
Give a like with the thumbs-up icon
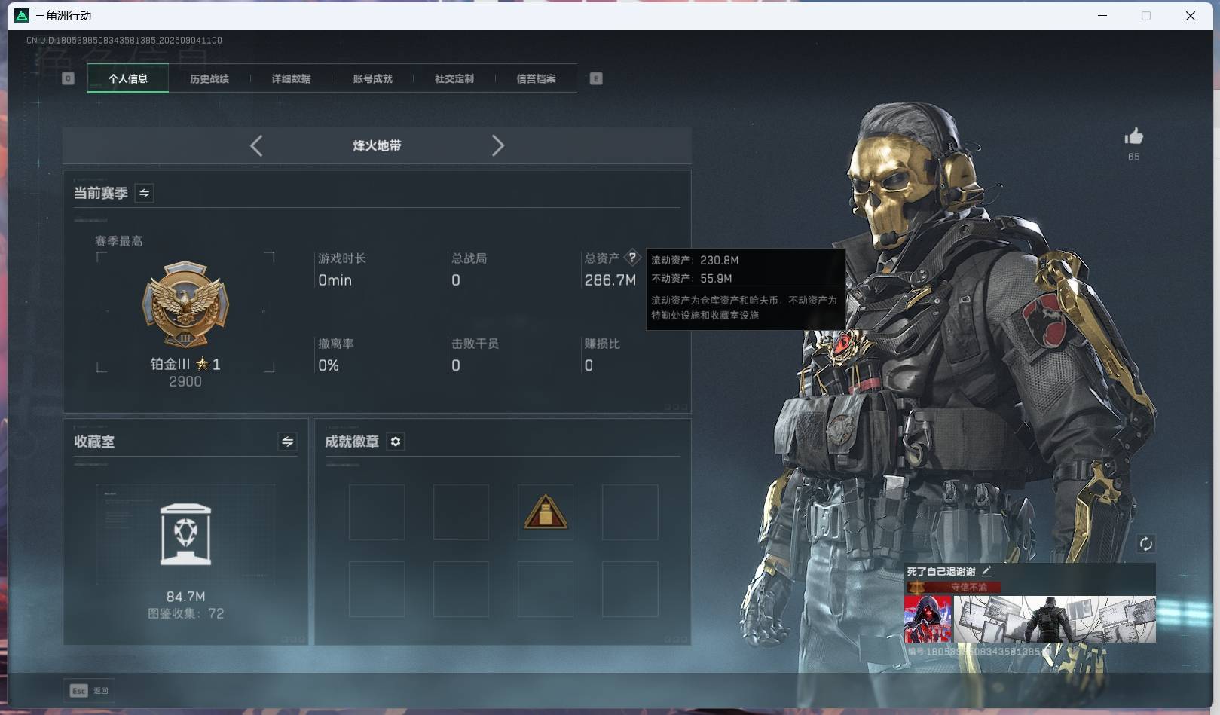pyautogui.click(x=1133, y=136)
